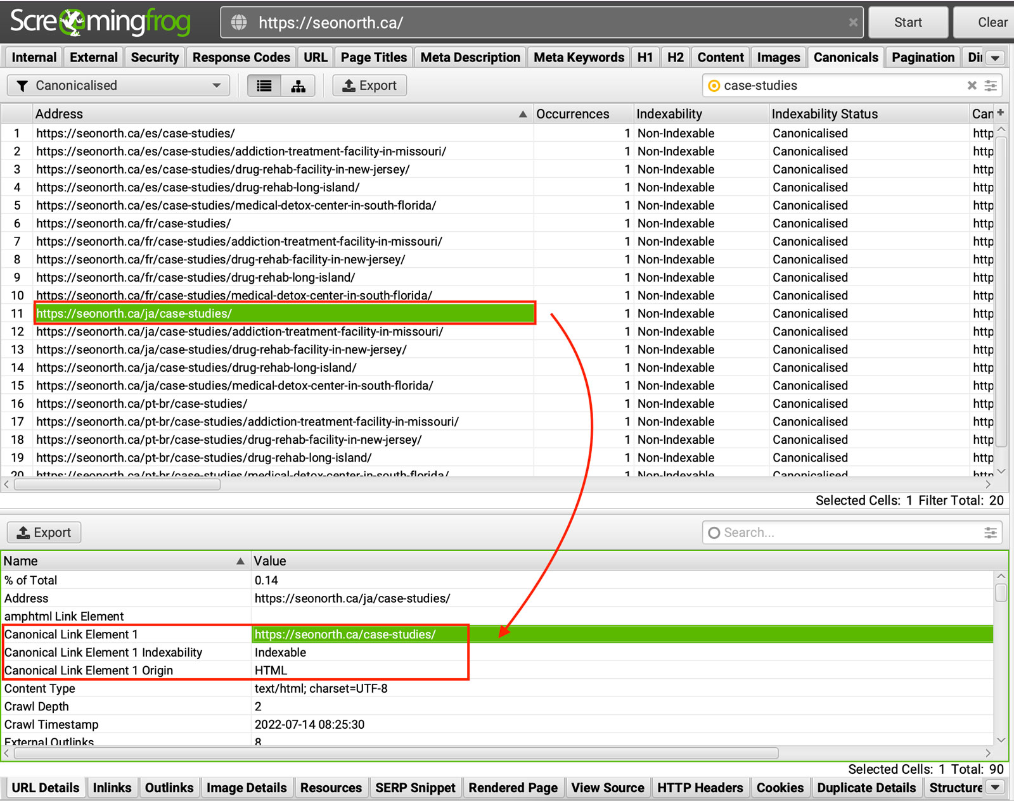Open the View Source tab

click(607, 788)
